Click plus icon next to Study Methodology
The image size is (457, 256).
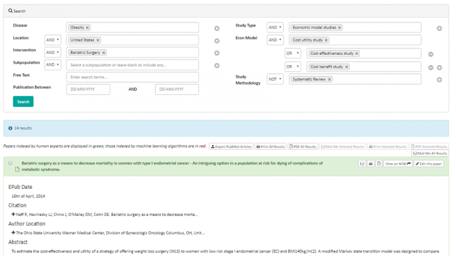point(439,80)
